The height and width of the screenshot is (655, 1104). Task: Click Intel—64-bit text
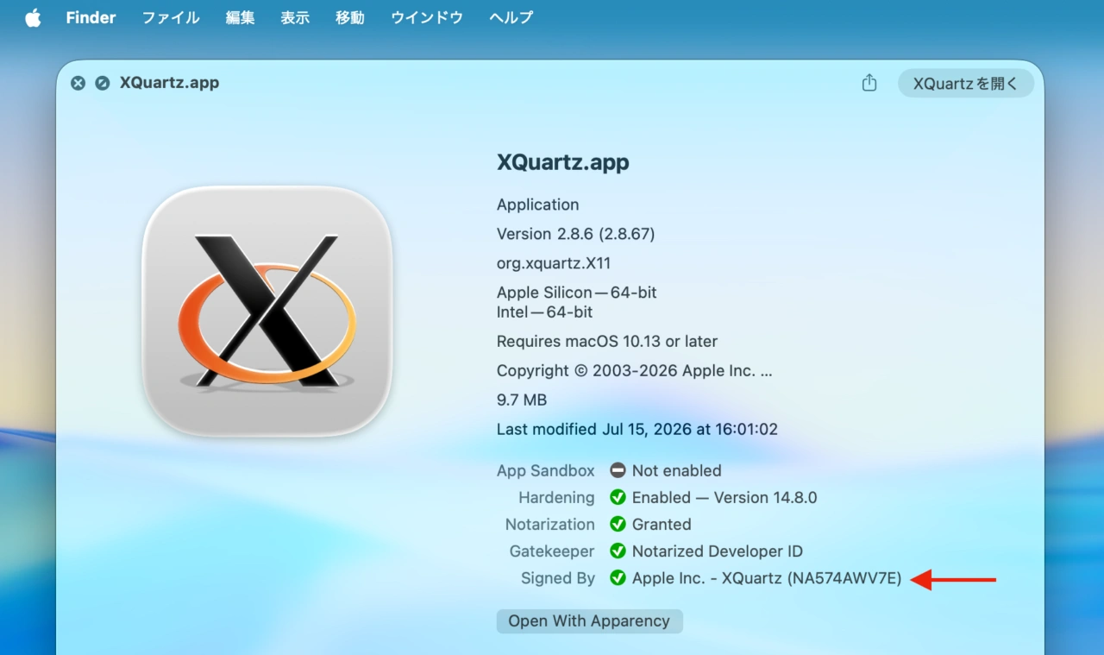click(x=545, y=312)
